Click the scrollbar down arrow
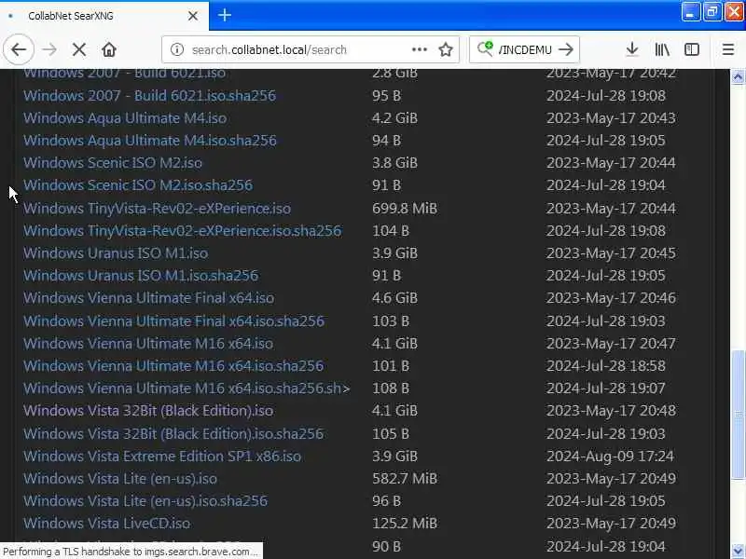The width and height of the screenshot is (746, 559). click(738, 552)
